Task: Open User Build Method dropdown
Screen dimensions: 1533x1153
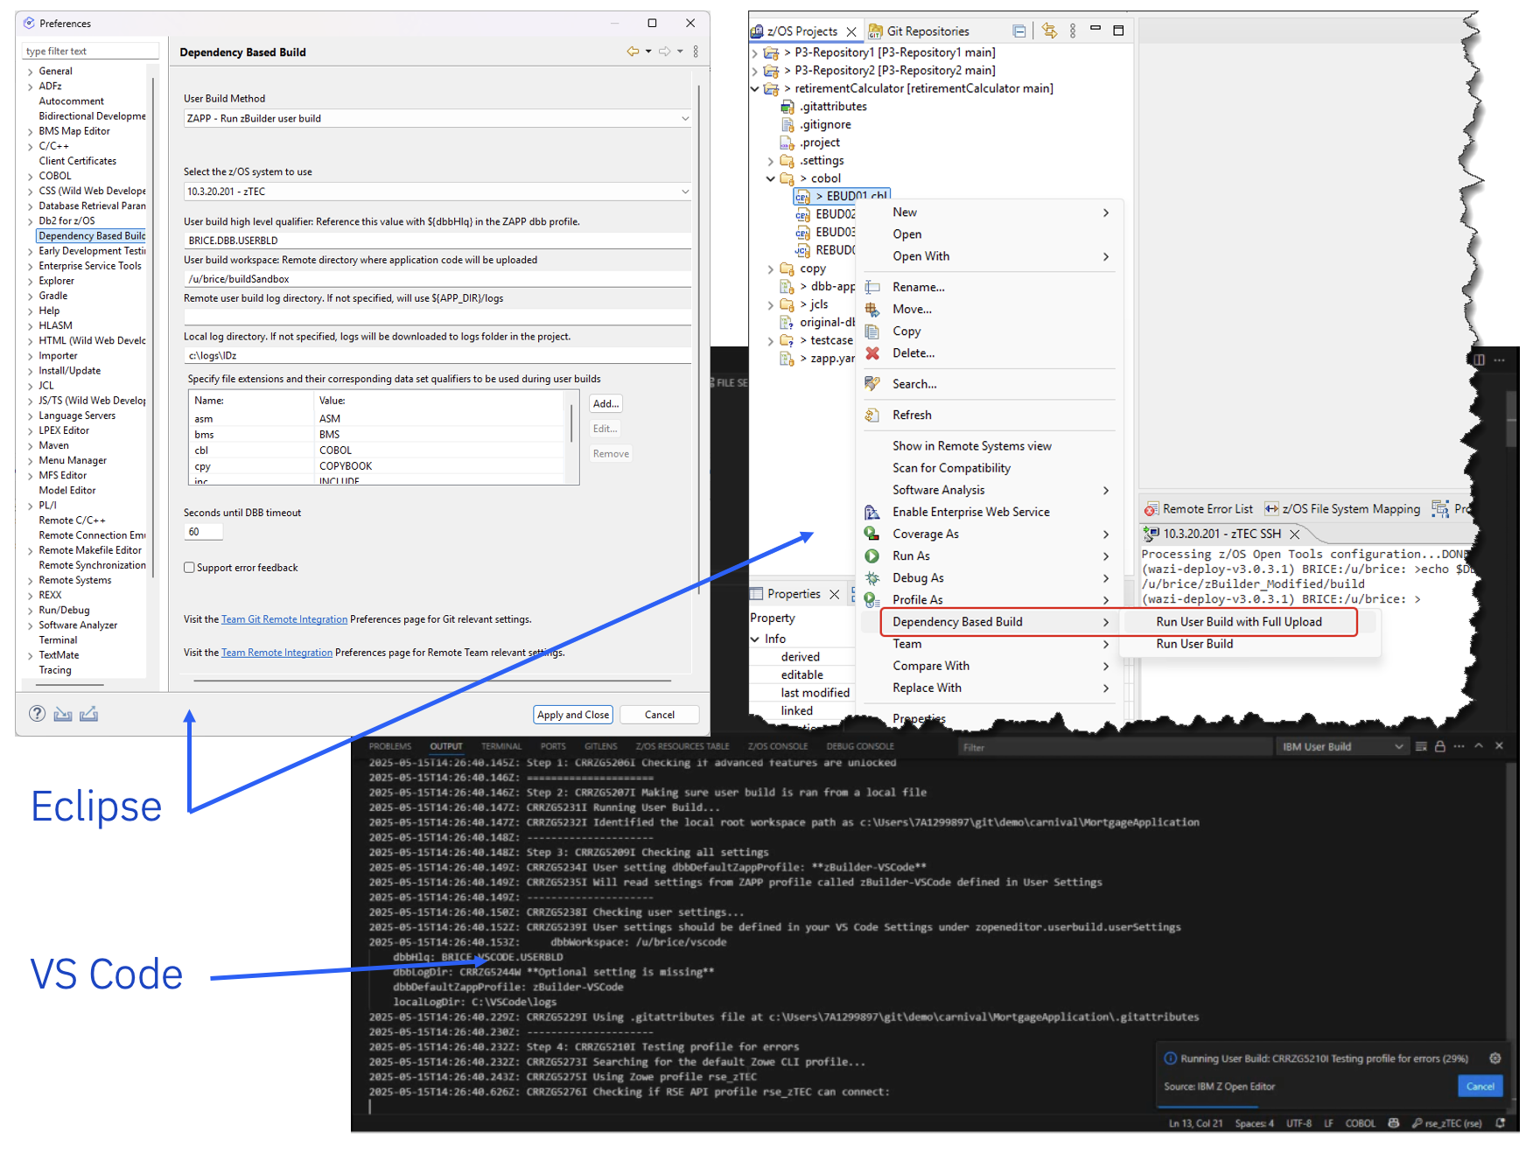Action: (437, 118)
